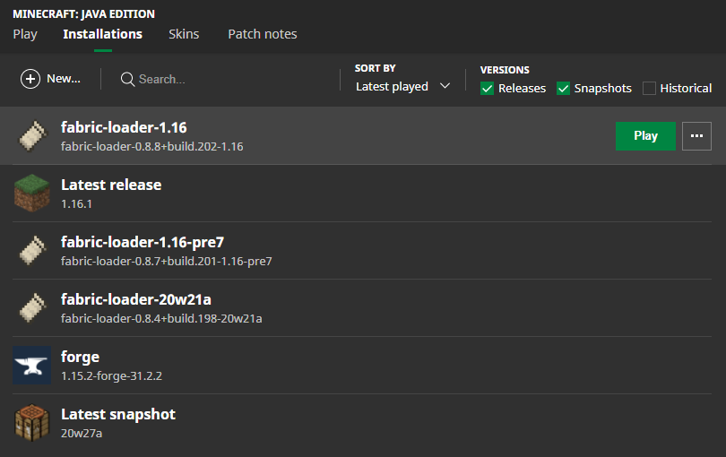Screen dimensions: 726x457
Task: Click the fabric-loader-20w21a scroll icon
Action: [x=31, y=308]
